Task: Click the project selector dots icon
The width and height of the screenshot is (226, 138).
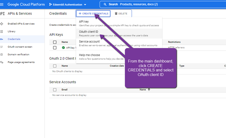Action: (50, 5)
